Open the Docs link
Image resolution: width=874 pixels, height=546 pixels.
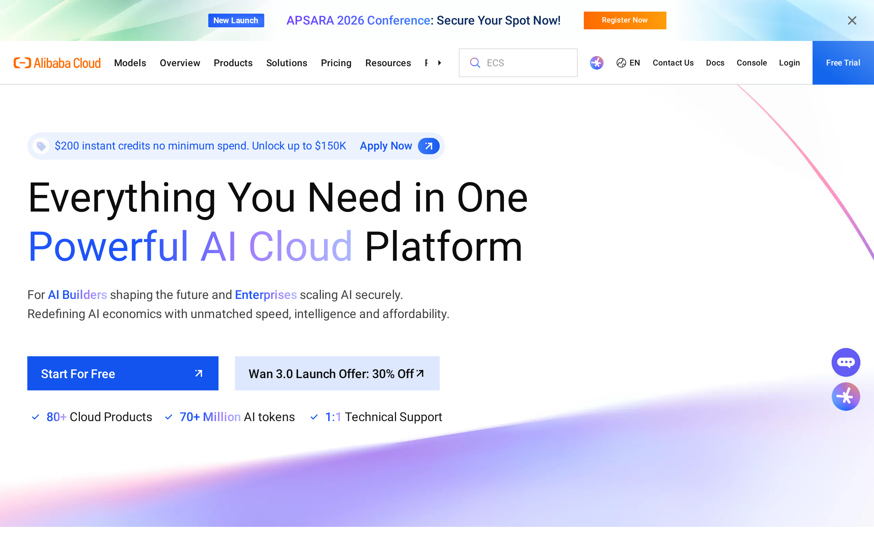click(715, 63)
